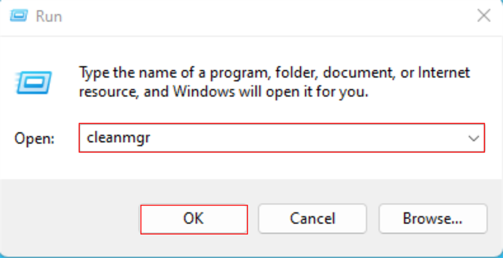Click the large Run program icon
This screenshot has width=503, height=258.
(x=29, y=82)
